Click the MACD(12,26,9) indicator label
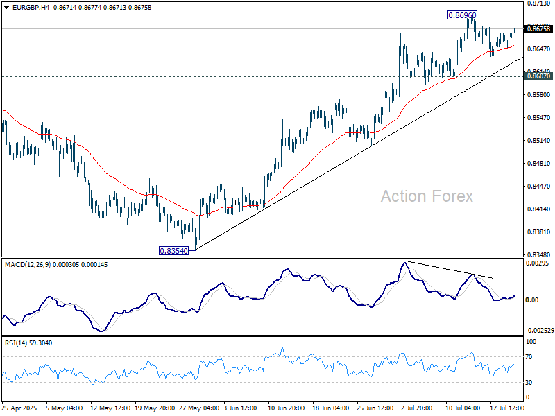This screenshot has height=416, width=555. (28, 265)
